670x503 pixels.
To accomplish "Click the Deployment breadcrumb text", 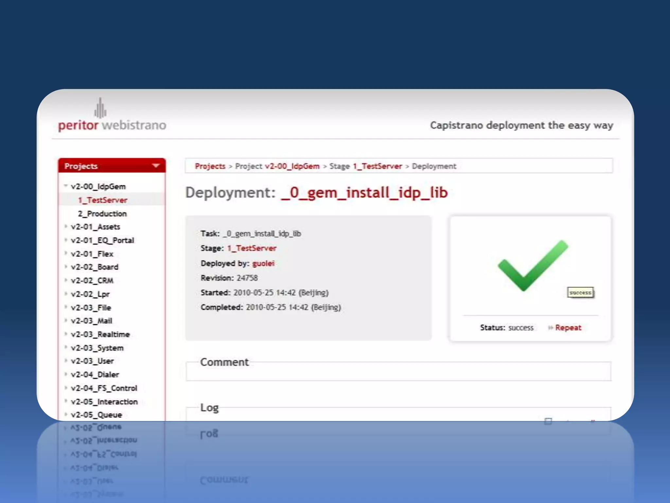I will point(434,166).
